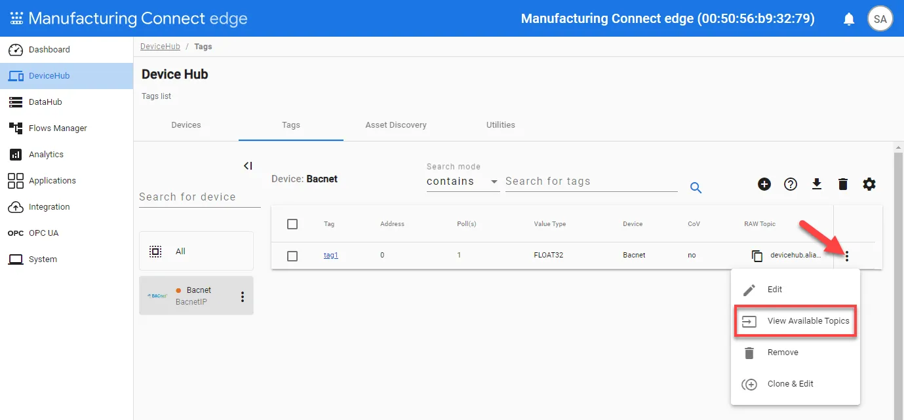904x420 pixels.
Task: Select Clone & Edit menu item
Action: click(x=795, y=384)
